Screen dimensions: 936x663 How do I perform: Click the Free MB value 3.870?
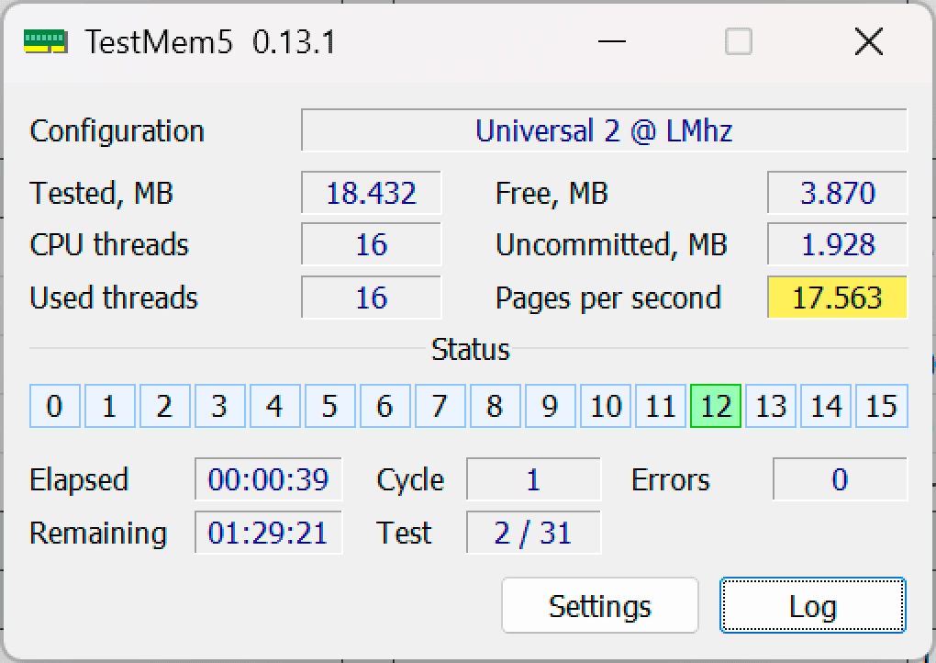[x=838, y=193]
